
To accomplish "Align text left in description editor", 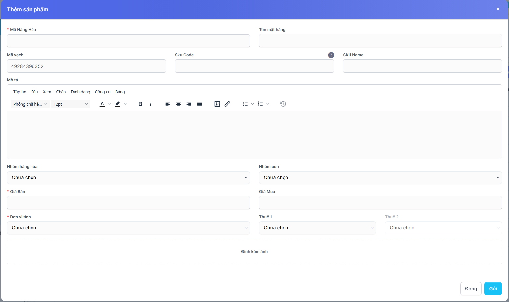I will pos(168,104).
